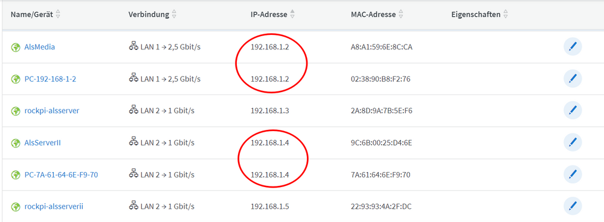The height and width of the screenshot is (222, 604).
Task: Open the AlsMedia device link
Action: (x=39, y=47)
